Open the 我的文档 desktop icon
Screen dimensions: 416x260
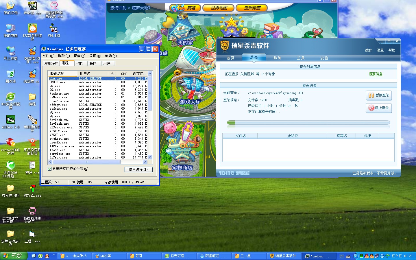10,8
